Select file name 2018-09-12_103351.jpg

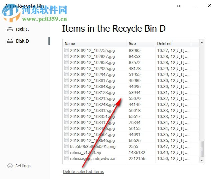(92, 117)
